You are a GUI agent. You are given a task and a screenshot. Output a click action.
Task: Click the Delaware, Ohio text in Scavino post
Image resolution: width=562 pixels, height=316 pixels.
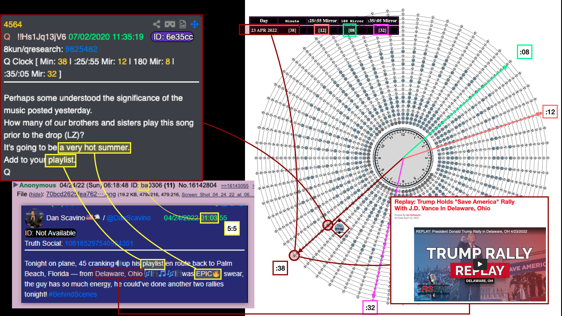tap(119, 274)
